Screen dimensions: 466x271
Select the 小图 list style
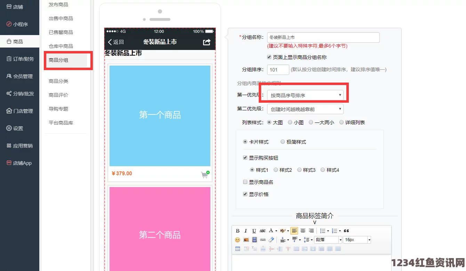[290, 122]
